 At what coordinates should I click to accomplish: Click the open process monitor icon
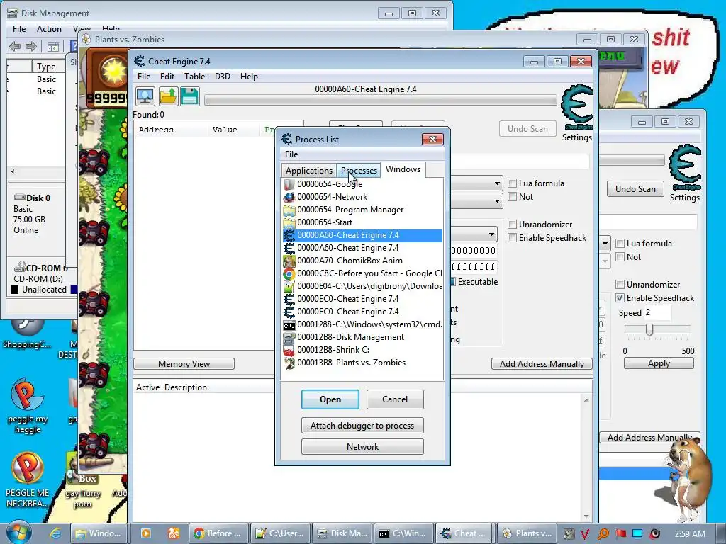[x=145, y=96]
